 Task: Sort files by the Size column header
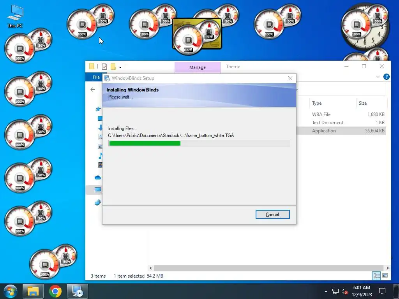(363, 103)
